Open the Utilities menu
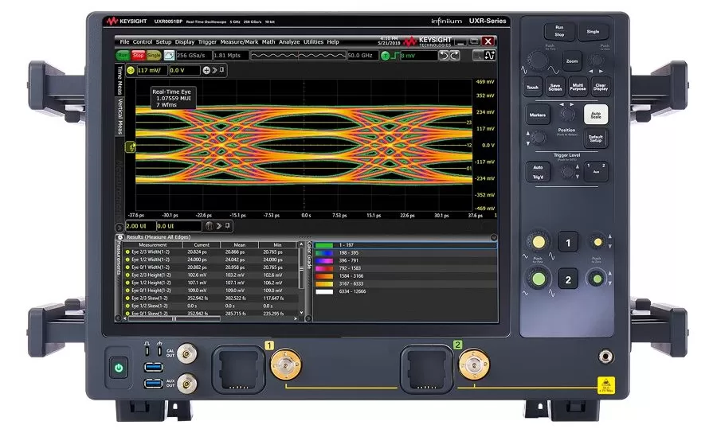The image size is (713, 433). 313,42
